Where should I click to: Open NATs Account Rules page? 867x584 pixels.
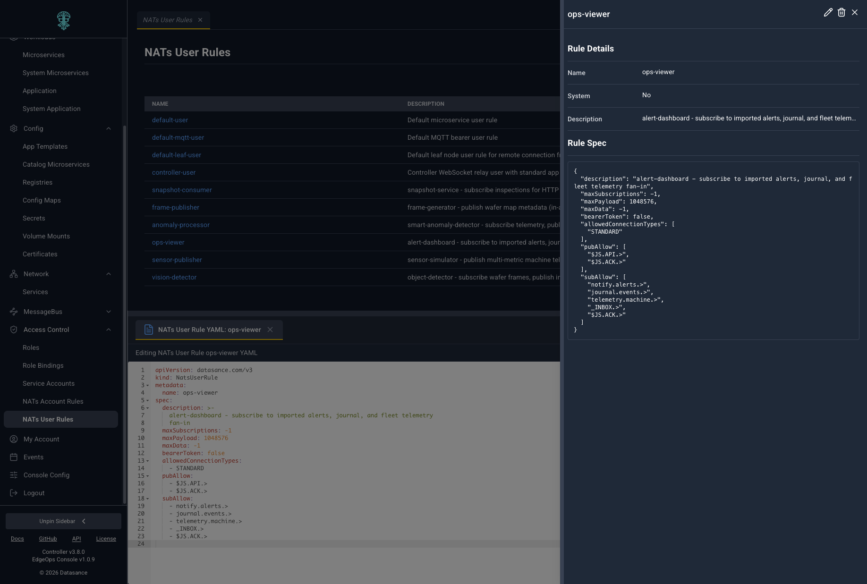coord(53,401)
